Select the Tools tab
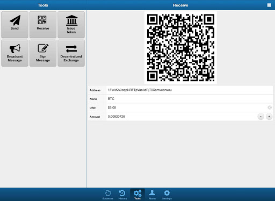The height and width of the screenshot is (201, 275). [x=137, y=195]
